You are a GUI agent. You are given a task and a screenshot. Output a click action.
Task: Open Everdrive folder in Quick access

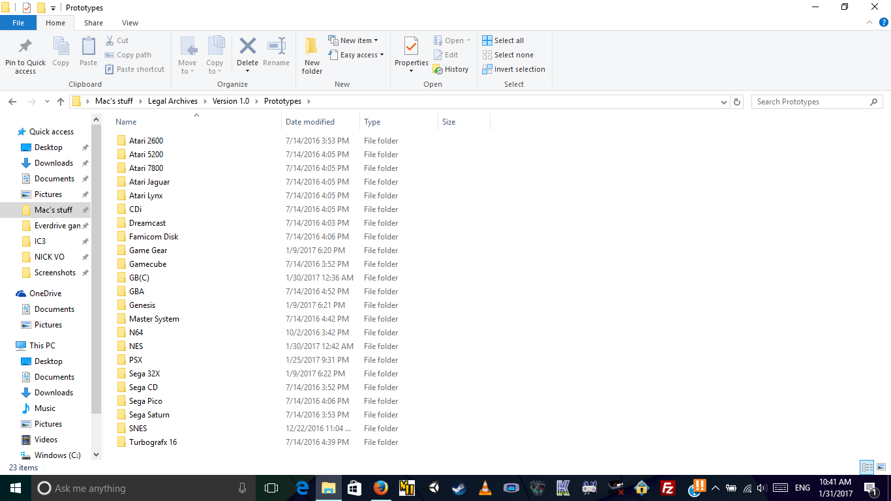(x=57, y=226)
